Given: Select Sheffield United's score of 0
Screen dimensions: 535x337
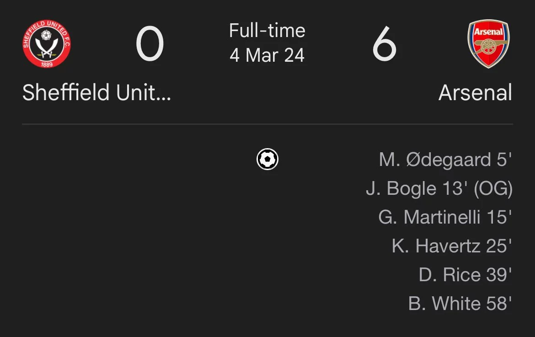Looking at the screenshot, I should click(150, 44).
